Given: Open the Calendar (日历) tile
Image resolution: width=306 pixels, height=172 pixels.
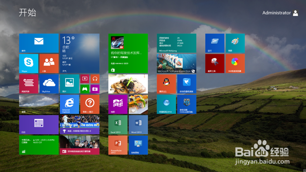Looking at the screenshot, I should coord(39,125).
